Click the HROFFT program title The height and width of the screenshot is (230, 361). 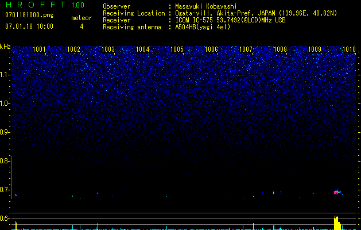pyautogui.click(x=36, y=5)
